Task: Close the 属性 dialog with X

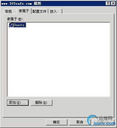Action: coord(113,3)
